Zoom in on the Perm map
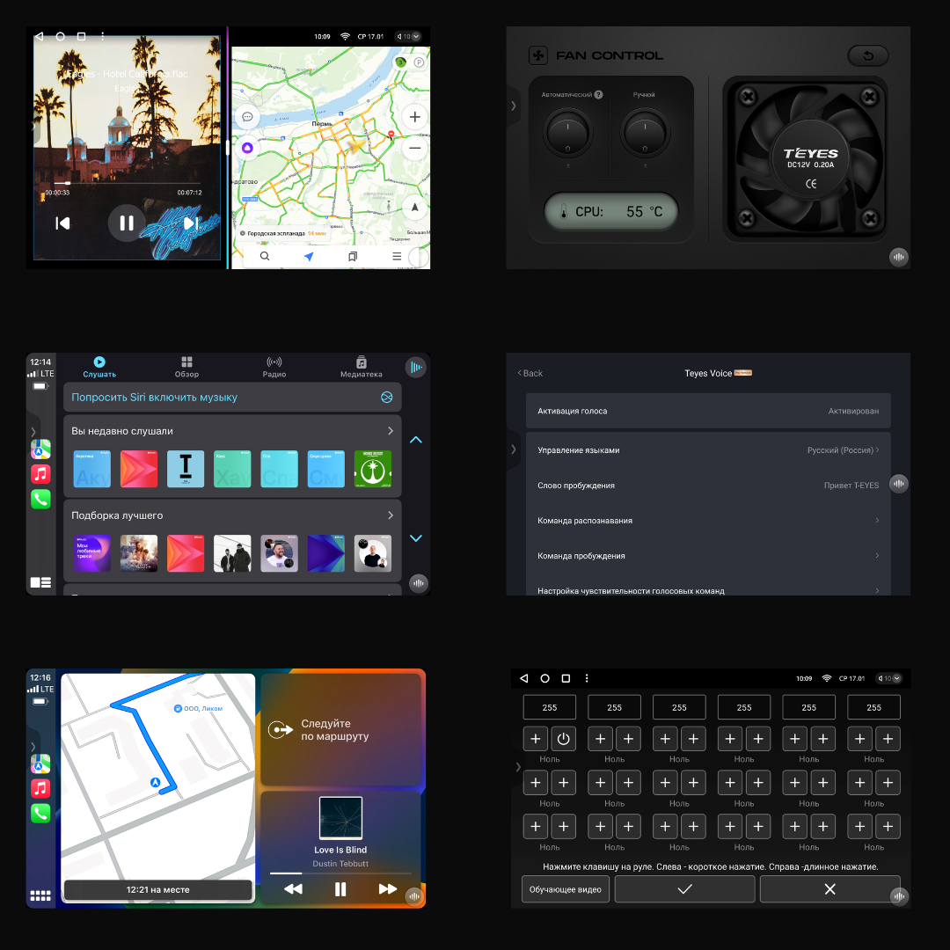 [414, 117]
